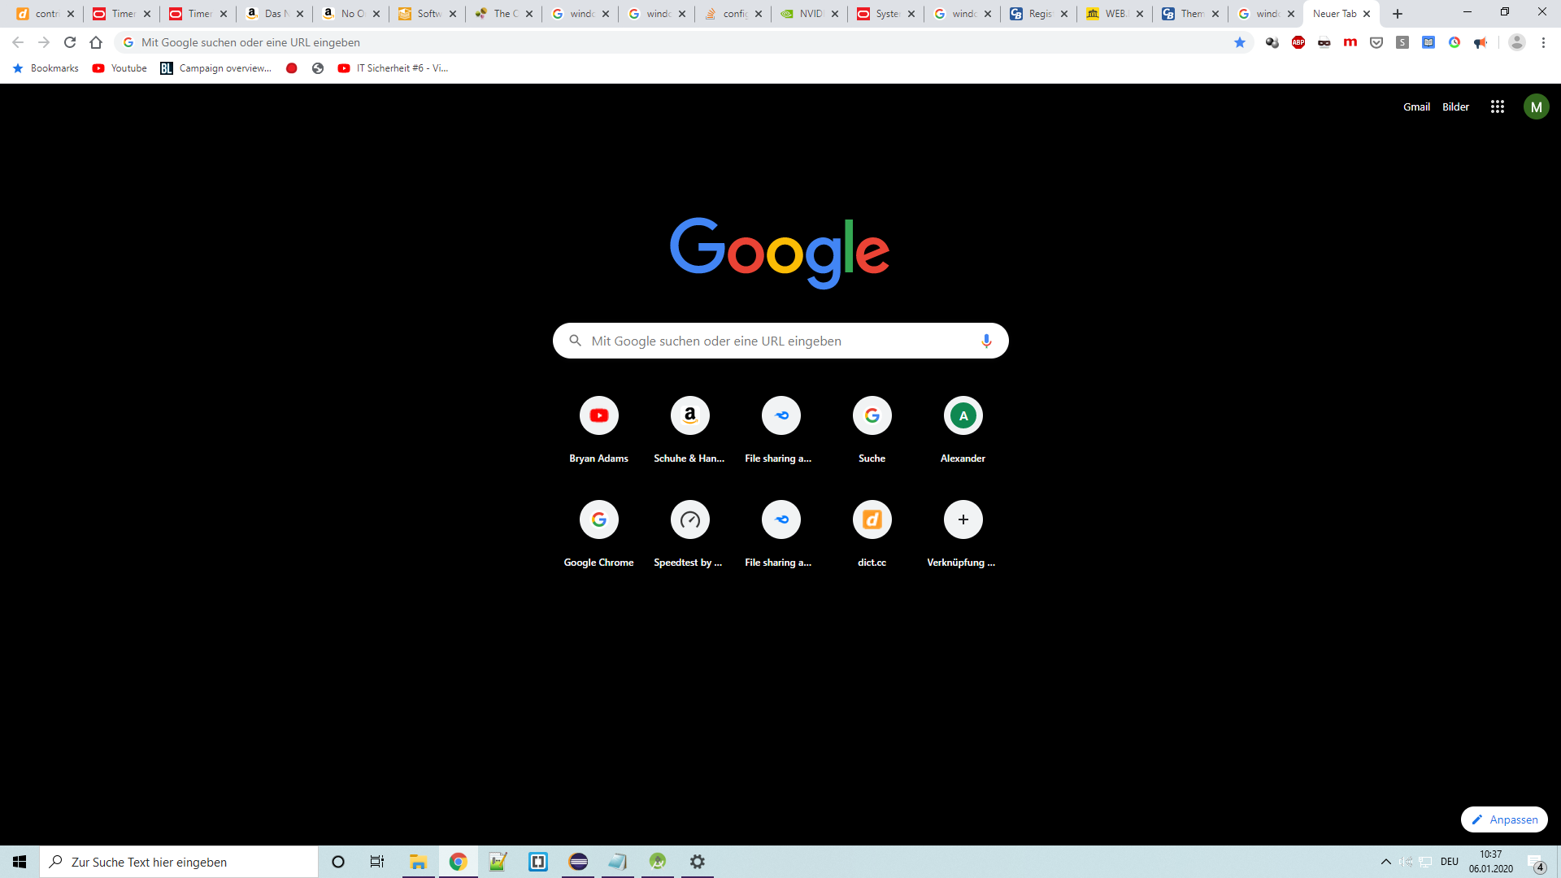Switch to the config tab
This screenshot has width=1561, height=878.
click(733, 14)
